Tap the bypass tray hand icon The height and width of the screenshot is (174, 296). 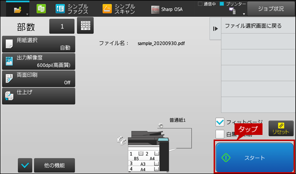pos(161,126)
